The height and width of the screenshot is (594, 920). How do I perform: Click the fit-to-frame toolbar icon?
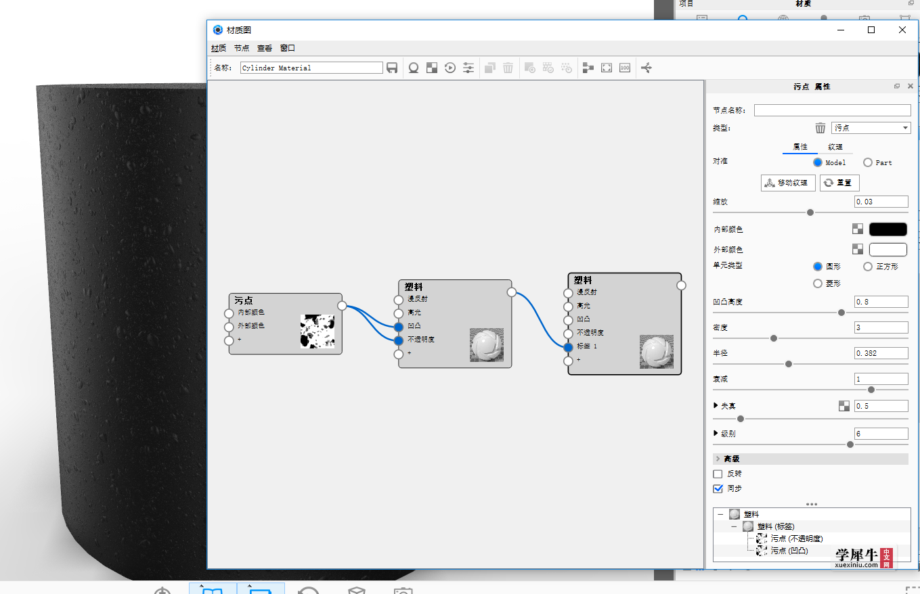607,68
